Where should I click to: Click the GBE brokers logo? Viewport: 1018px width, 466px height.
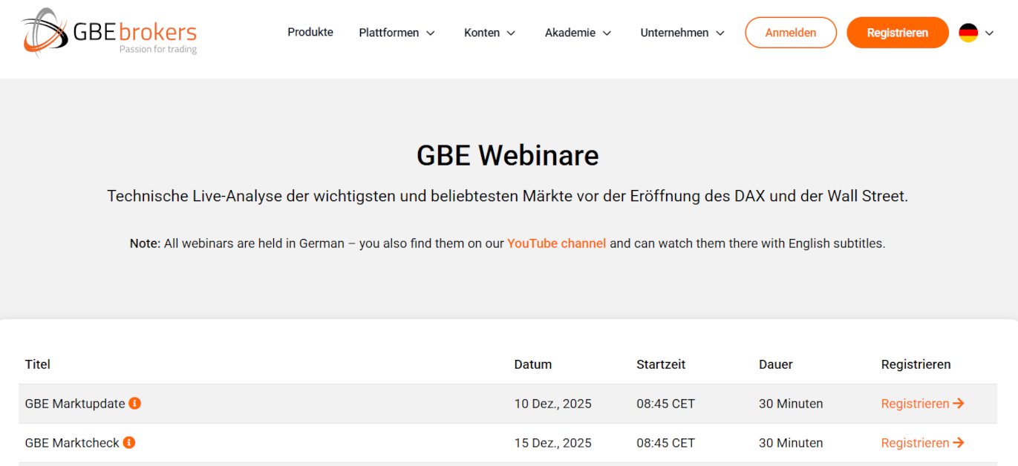click(x=110, y=32)
